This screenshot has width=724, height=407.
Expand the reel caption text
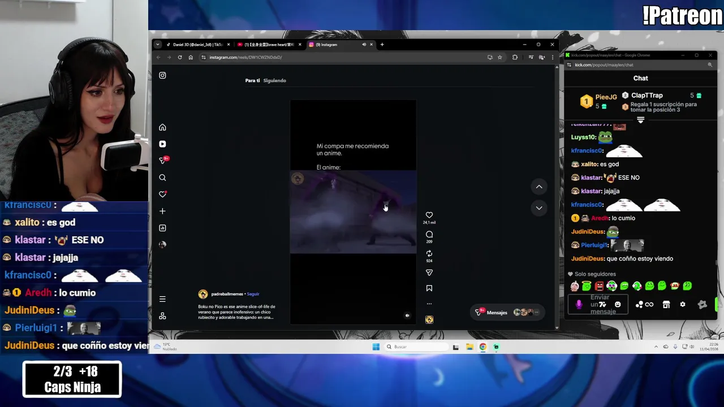point(236,312)
